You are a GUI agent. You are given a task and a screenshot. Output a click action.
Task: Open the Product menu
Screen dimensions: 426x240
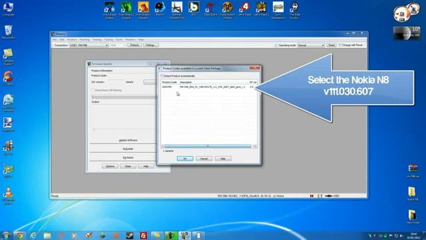pyautogui.click(x=72, y=40)
